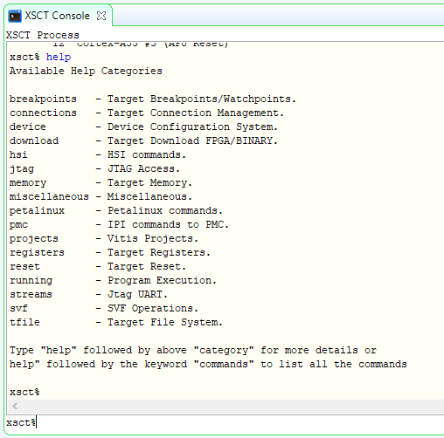Select the XSCT Console tab
444x438 pixels.
coord(57,16)
